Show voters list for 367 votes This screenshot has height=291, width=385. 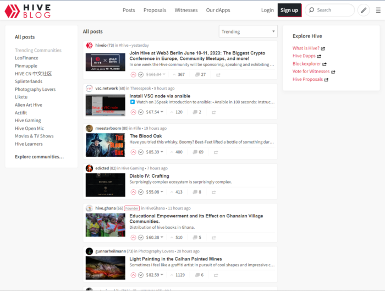tap(179, 74)
